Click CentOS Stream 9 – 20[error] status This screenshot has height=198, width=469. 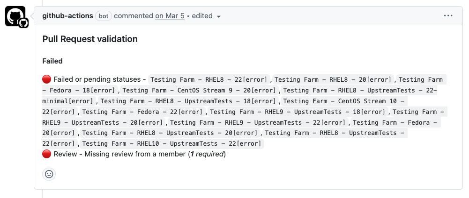coord(200,91)
